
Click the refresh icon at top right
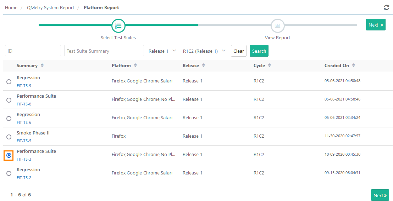(x=386, y=7)
